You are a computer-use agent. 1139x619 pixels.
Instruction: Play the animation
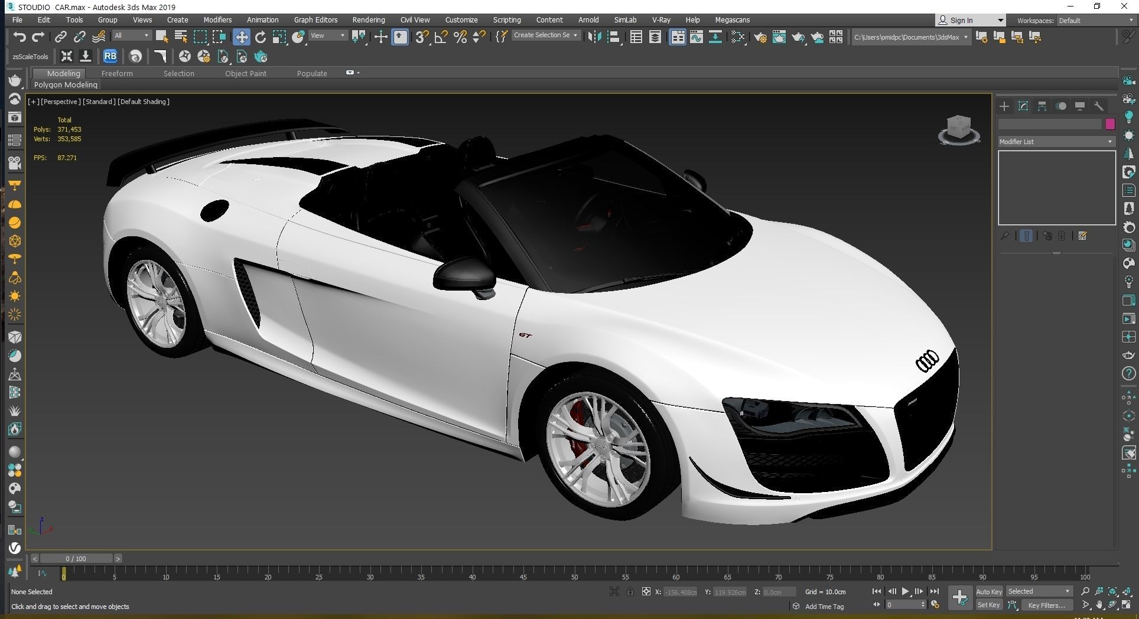pos(905,591)
